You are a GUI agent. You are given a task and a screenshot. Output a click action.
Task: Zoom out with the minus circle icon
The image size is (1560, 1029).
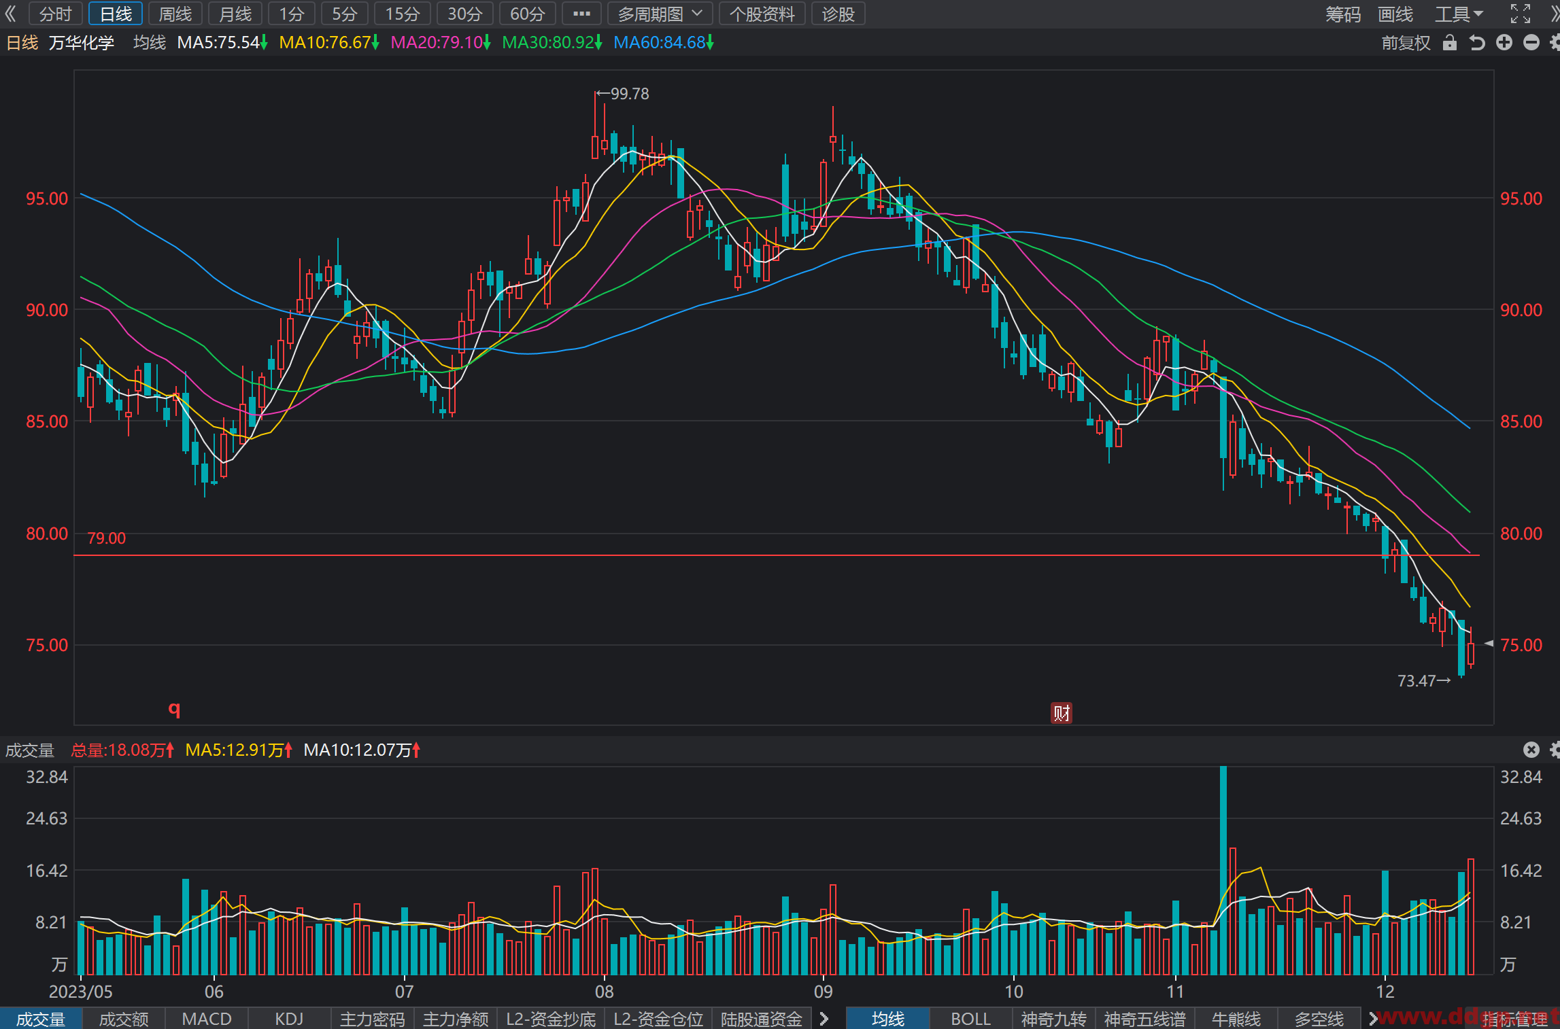point(1531,43)
